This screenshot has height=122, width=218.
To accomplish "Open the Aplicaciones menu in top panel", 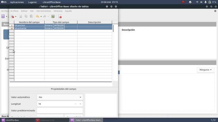I will click(x=17, y=2).
